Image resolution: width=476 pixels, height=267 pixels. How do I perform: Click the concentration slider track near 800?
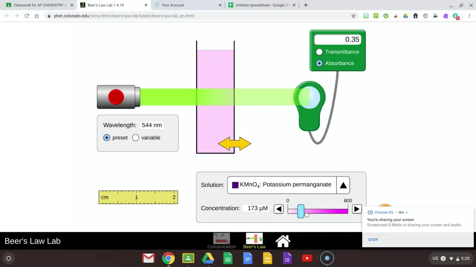point(346,211)
